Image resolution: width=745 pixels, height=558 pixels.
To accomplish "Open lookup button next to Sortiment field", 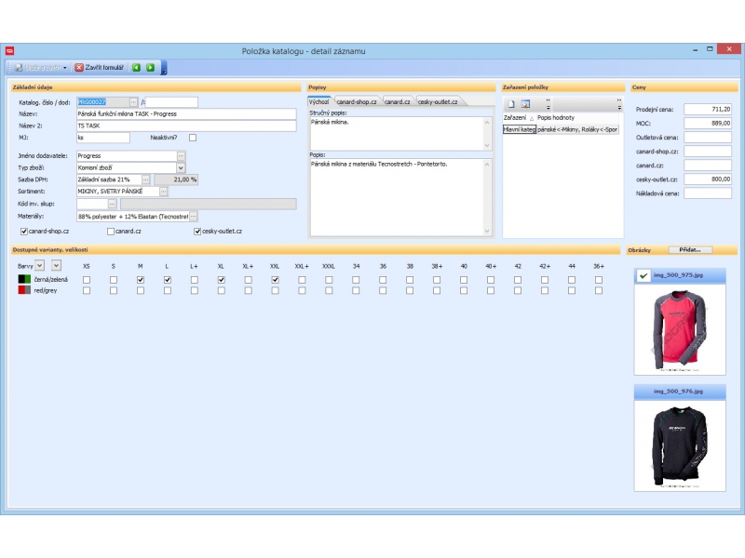I will [163, 192].
